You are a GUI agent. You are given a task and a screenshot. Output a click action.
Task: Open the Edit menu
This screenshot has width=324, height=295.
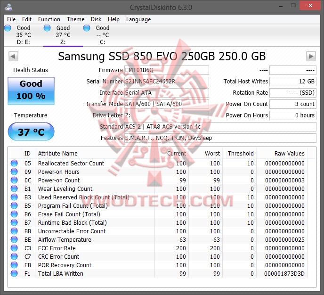tap(27, 19)
